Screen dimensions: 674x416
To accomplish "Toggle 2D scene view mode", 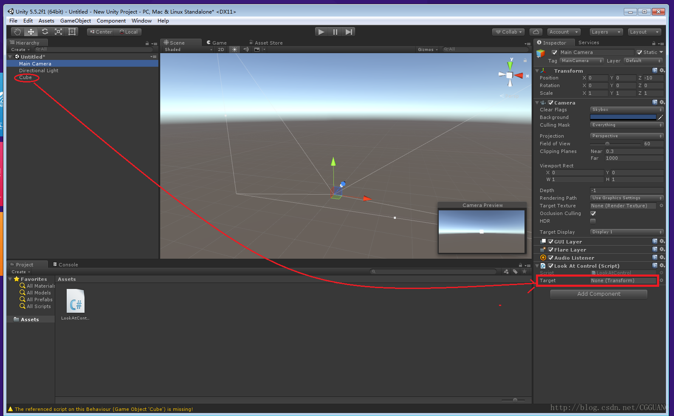I will click(x=221, y=49).
